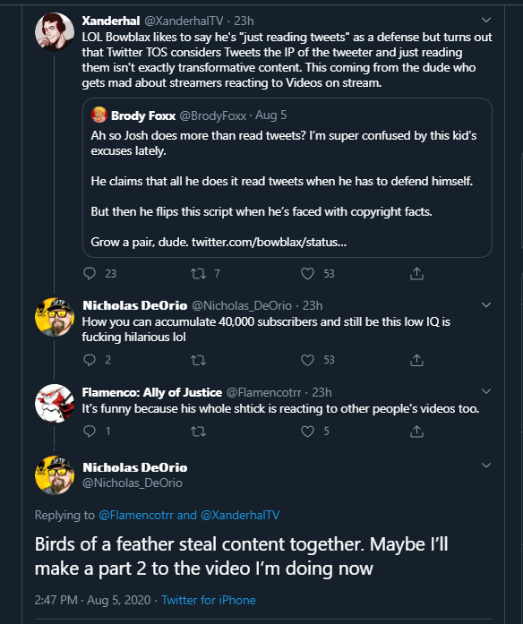The width and height of the screenshot is (523, 624).
Task: Open chevron menu on Flamenco's tweet
Action: coord(486,391)
